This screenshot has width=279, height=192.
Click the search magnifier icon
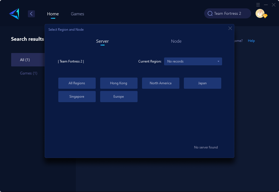point(210,13)
